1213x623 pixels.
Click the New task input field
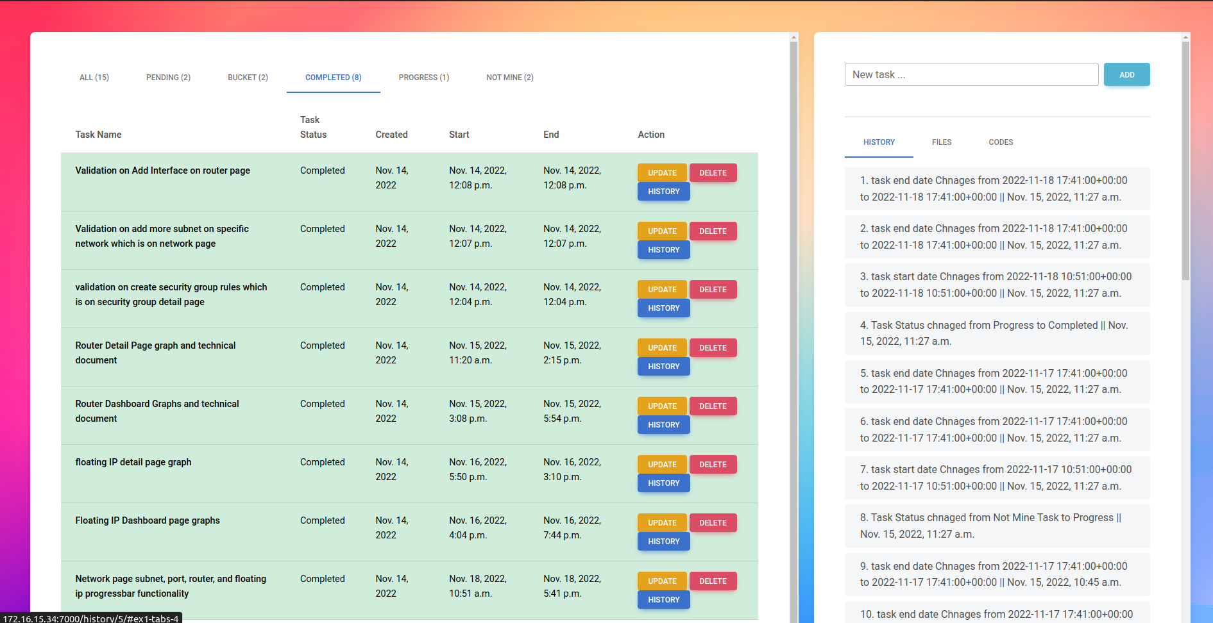coord(971,74)
